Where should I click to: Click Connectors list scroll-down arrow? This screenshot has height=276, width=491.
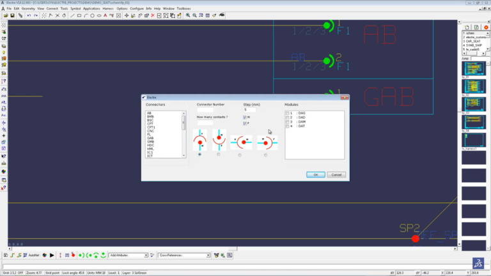tap(184, 156)
